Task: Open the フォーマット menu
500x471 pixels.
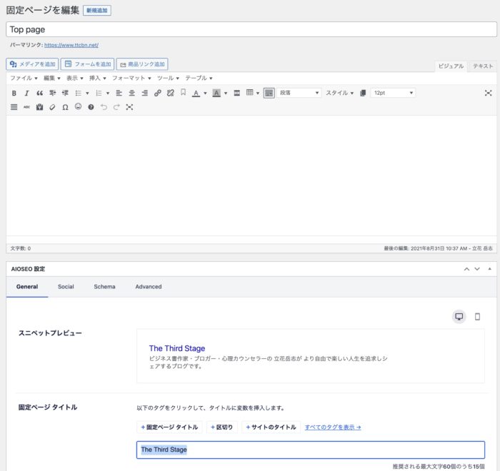Action: point(131,78)
